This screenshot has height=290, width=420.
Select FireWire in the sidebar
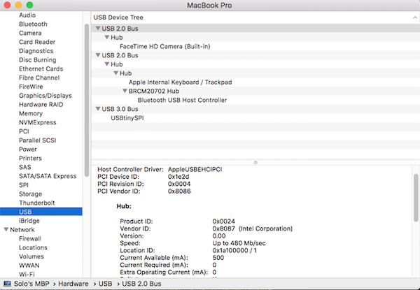click(x=31, y=87)
